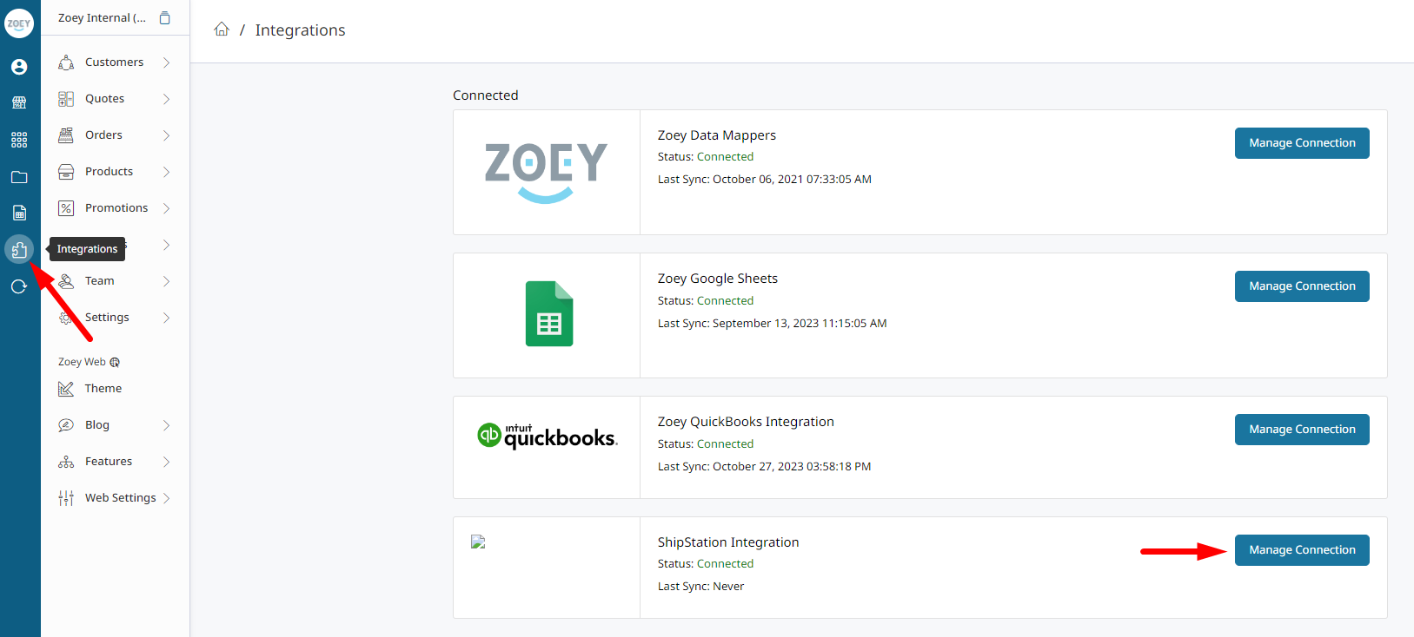Click the Integrations breadcrumb text

click(x=300, y=30)
